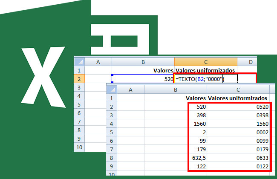277x179 pixels.
Task: Select row 1 header in the front sheet
Action: click(112, 98)
